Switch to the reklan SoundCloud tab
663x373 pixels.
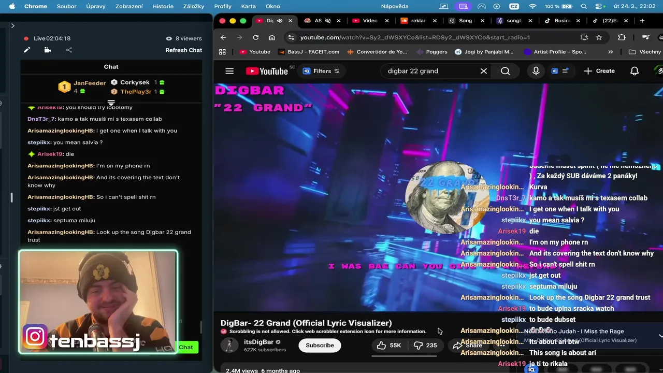418,21
